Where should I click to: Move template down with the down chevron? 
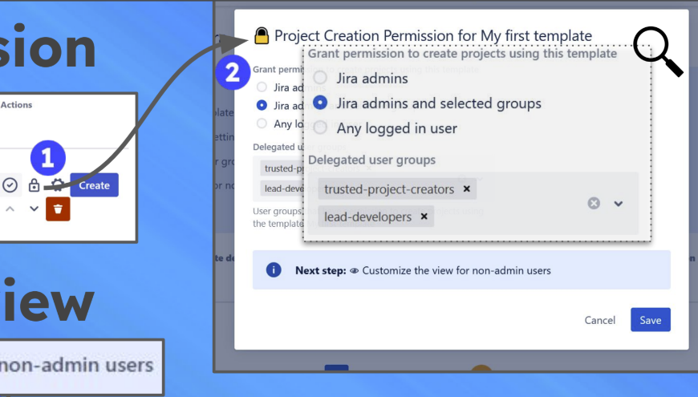click(x=34, y=209)
